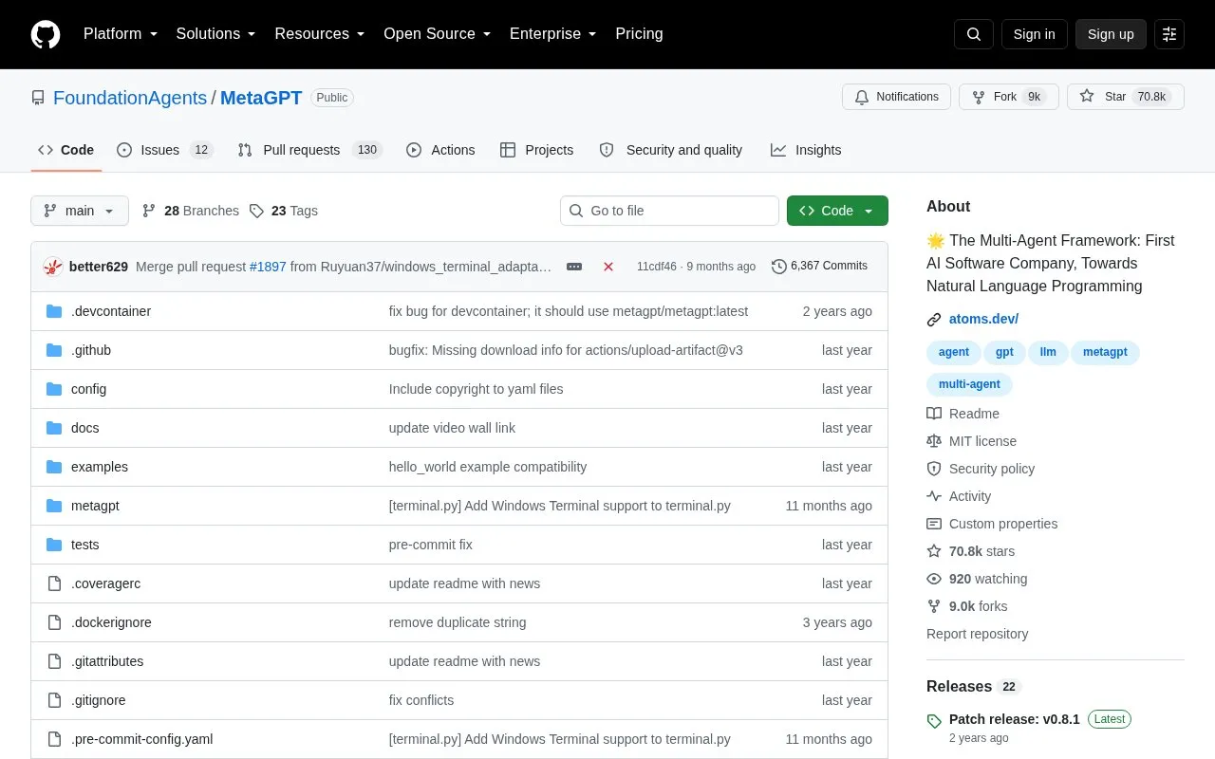Click the Fork button
The image size is (1215, 759).
coord(1008,97)
